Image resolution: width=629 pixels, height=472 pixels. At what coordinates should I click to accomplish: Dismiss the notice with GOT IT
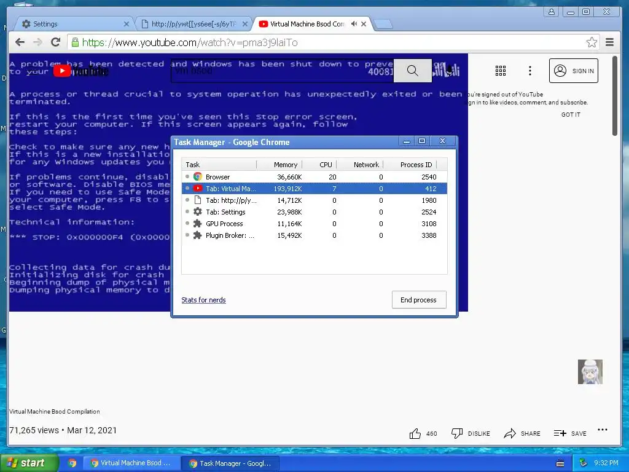(x=571, y=115)
